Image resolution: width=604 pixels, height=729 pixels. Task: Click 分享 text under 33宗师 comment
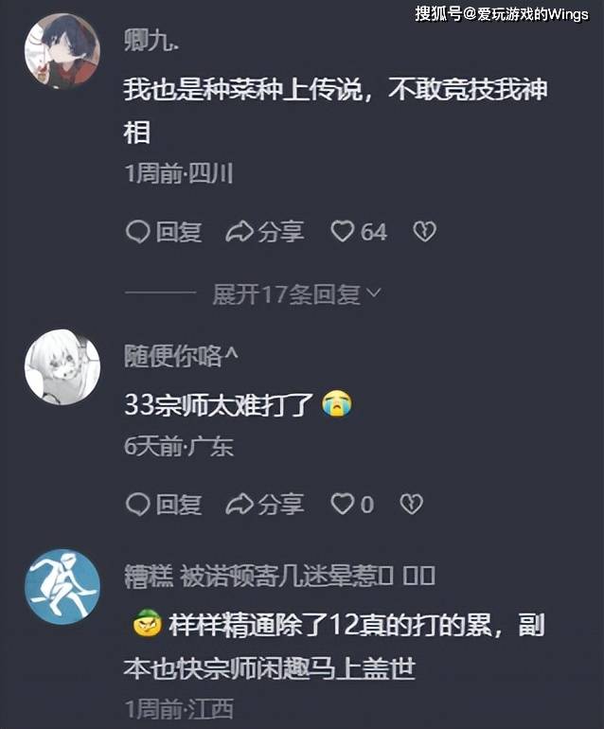click(x=281, y=505)
